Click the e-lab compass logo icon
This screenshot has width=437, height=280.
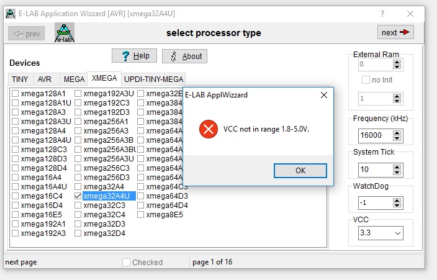tap(65, 33)
